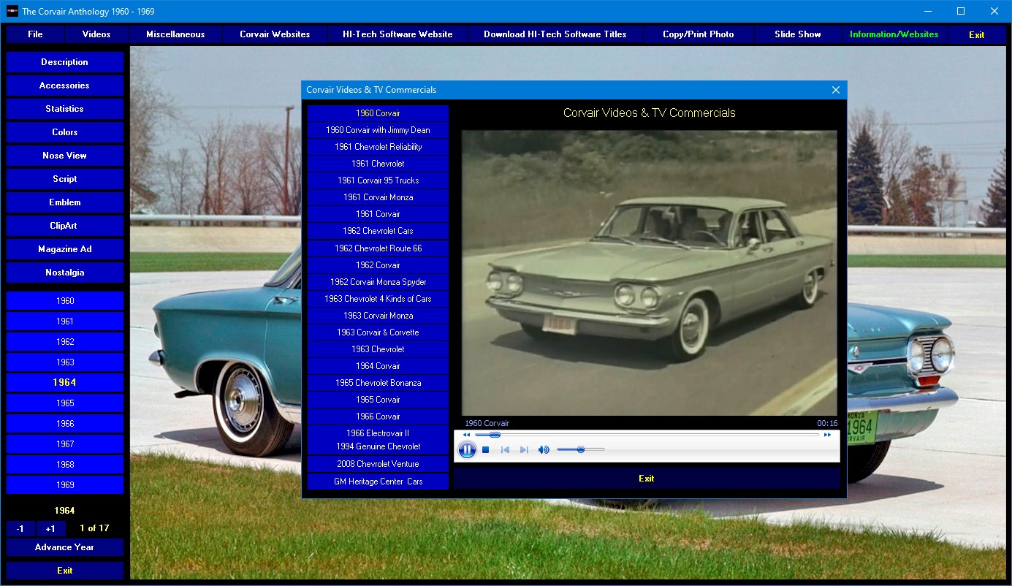Click the rewind arrows on seek bar
The width and height of the screenshot is (1012, 586).
[x=466, y=435]
